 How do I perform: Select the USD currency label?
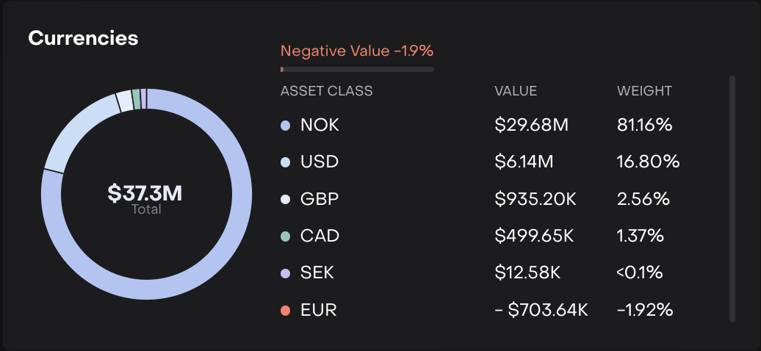pos(320,162)
